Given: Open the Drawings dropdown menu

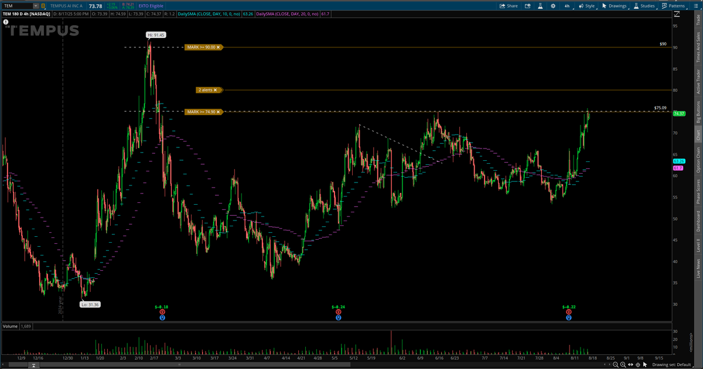Looking at the screenshot, I should 614,6.
